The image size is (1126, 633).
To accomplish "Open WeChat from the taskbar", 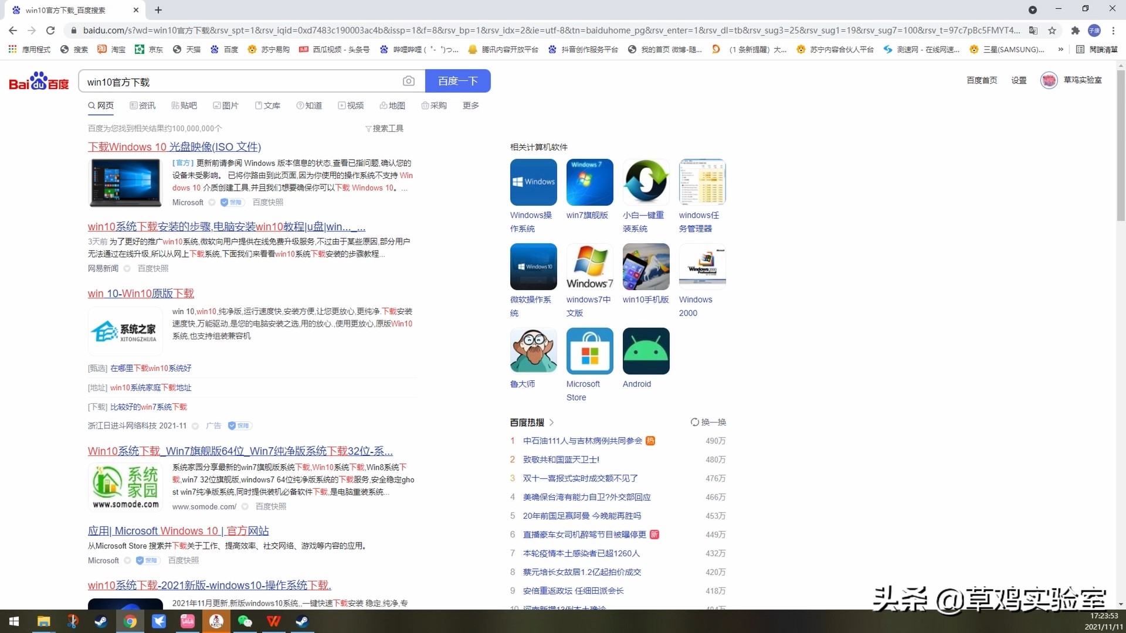I will point(245,621).
